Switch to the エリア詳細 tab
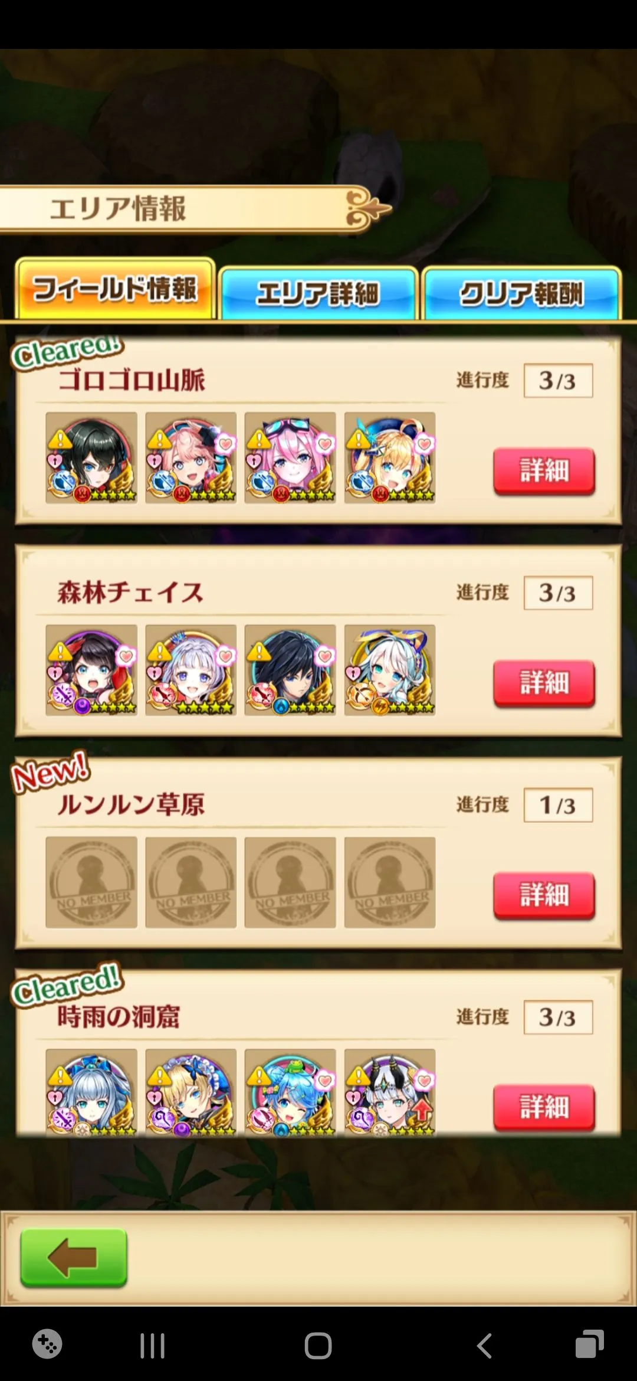The width and height of the screenshot is (637, 1381). pos(318,293)
